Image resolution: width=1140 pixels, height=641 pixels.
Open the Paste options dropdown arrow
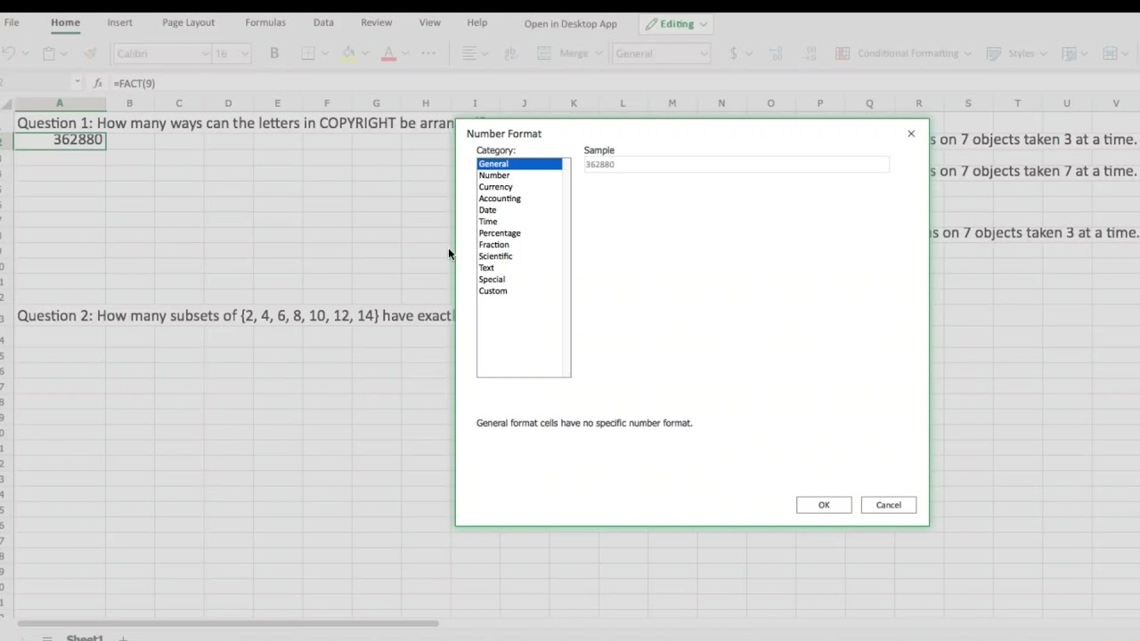[x=64, y=53]
